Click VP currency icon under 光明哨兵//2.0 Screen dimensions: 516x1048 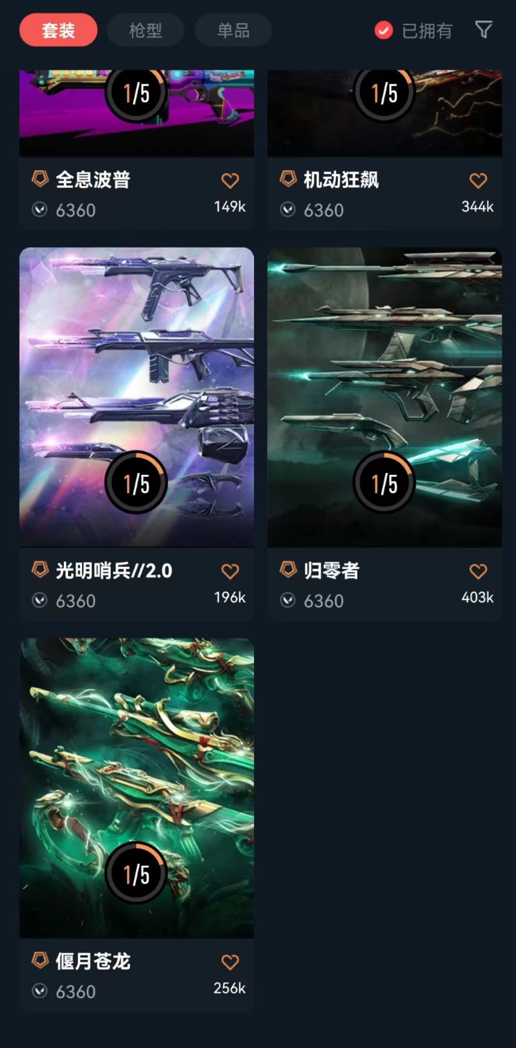point(40,600)
